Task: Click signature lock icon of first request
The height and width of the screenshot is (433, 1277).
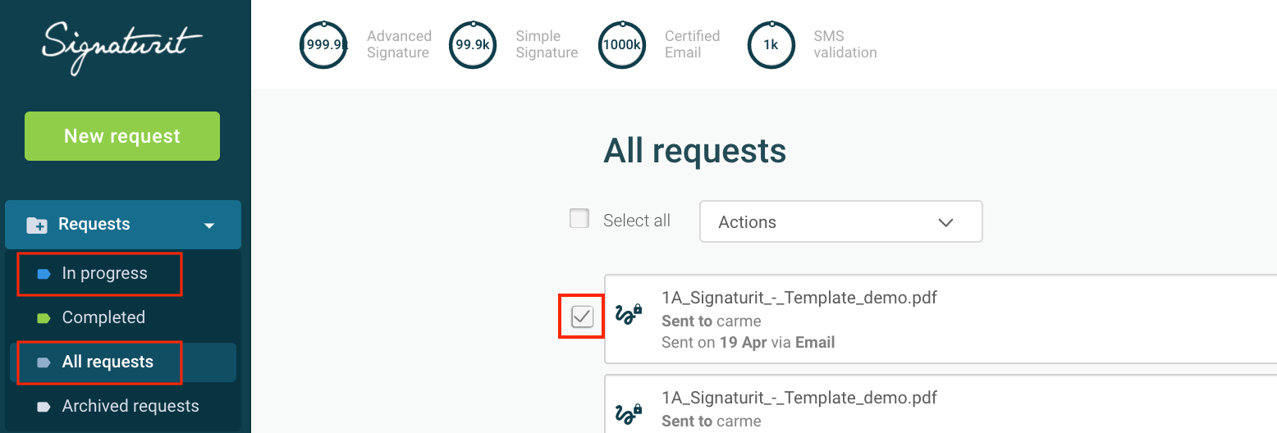Action: click(x=629, y=314)
